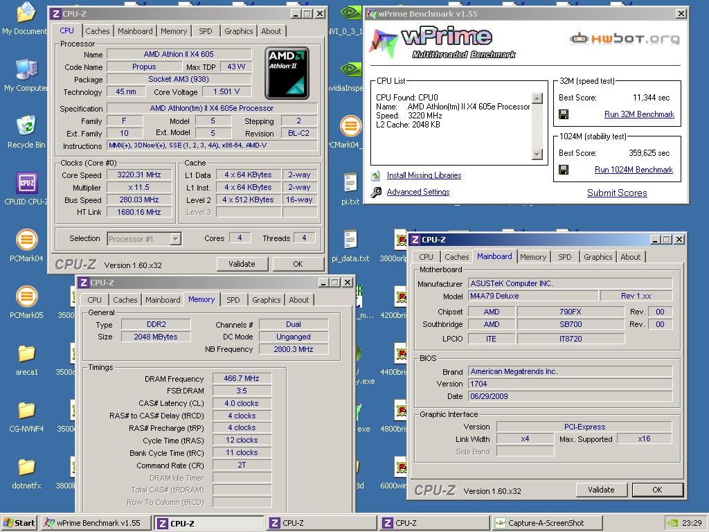Screen dimensions: 709x532
Task: Click CPU List scrollbar down arrow
Action: (537, 154)
